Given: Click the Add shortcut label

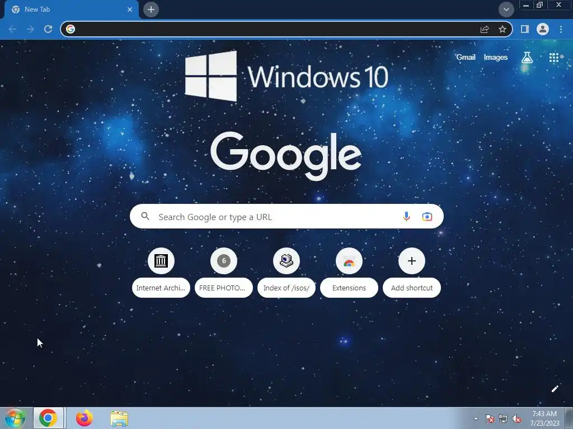Looking at the screenshot, I should coord(412,288).
